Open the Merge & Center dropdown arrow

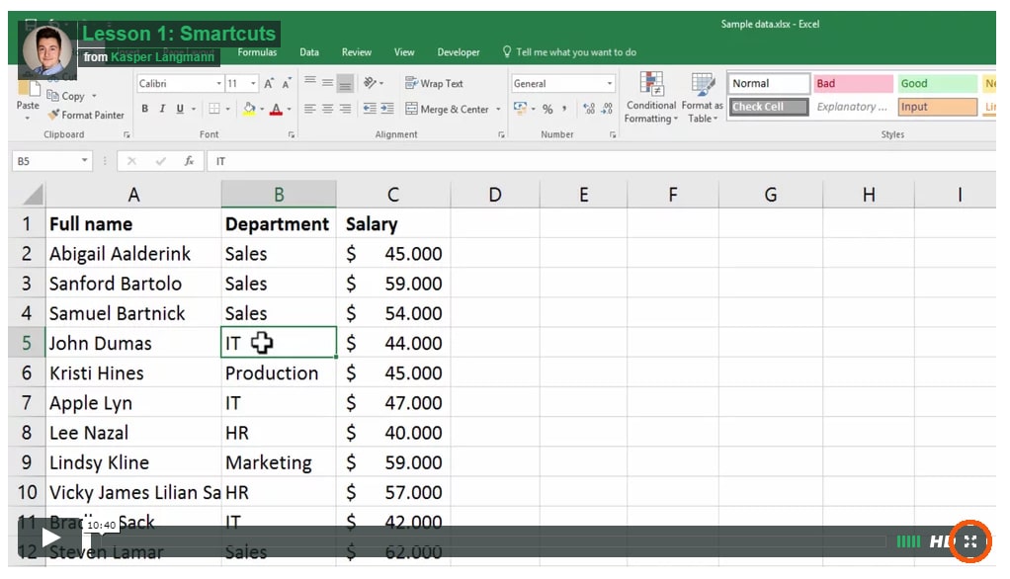click(x=498, y=109)
